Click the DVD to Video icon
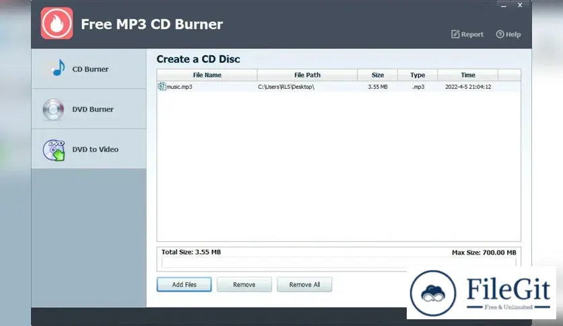 coord(54,150)
